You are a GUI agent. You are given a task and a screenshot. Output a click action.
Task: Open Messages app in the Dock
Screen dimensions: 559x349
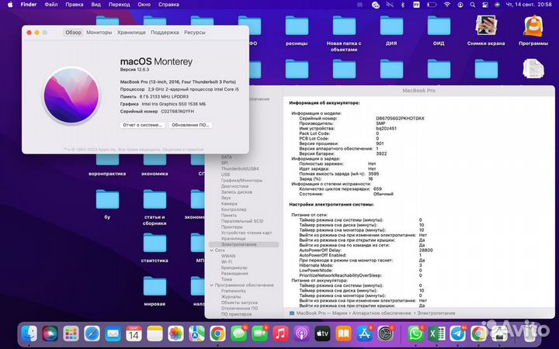(x=238, y=333)
